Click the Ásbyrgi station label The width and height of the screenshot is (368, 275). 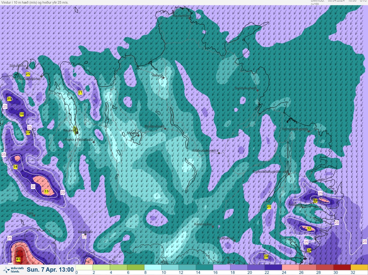157,75
